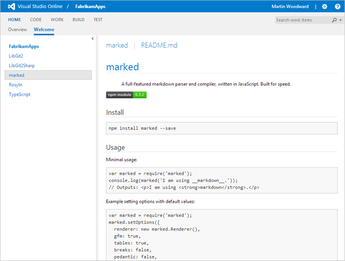Click the Install section heading
The image size is (345, 261).
[115, 113]
